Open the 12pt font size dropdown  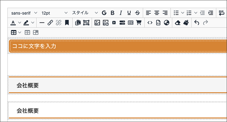(54, 13)
